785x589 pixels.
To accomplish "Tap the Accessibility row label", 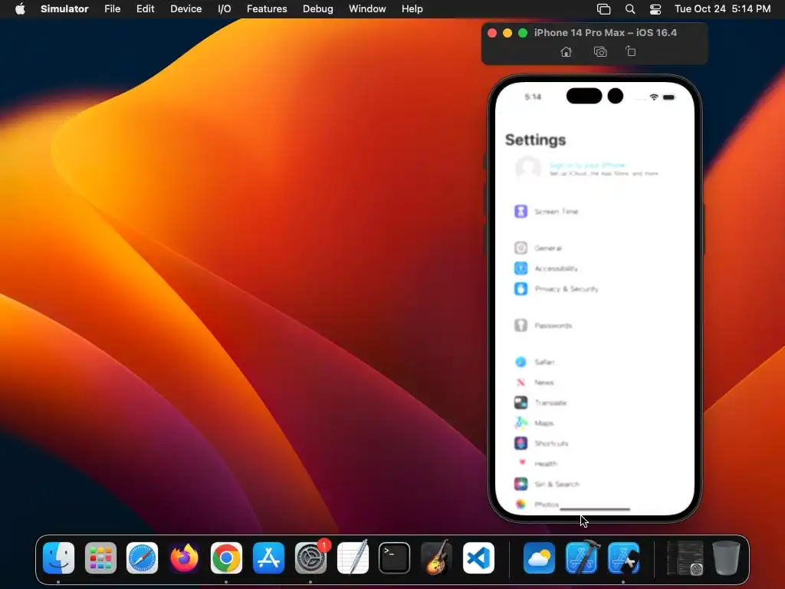I will pyautogui.click(x=556, y=268).
